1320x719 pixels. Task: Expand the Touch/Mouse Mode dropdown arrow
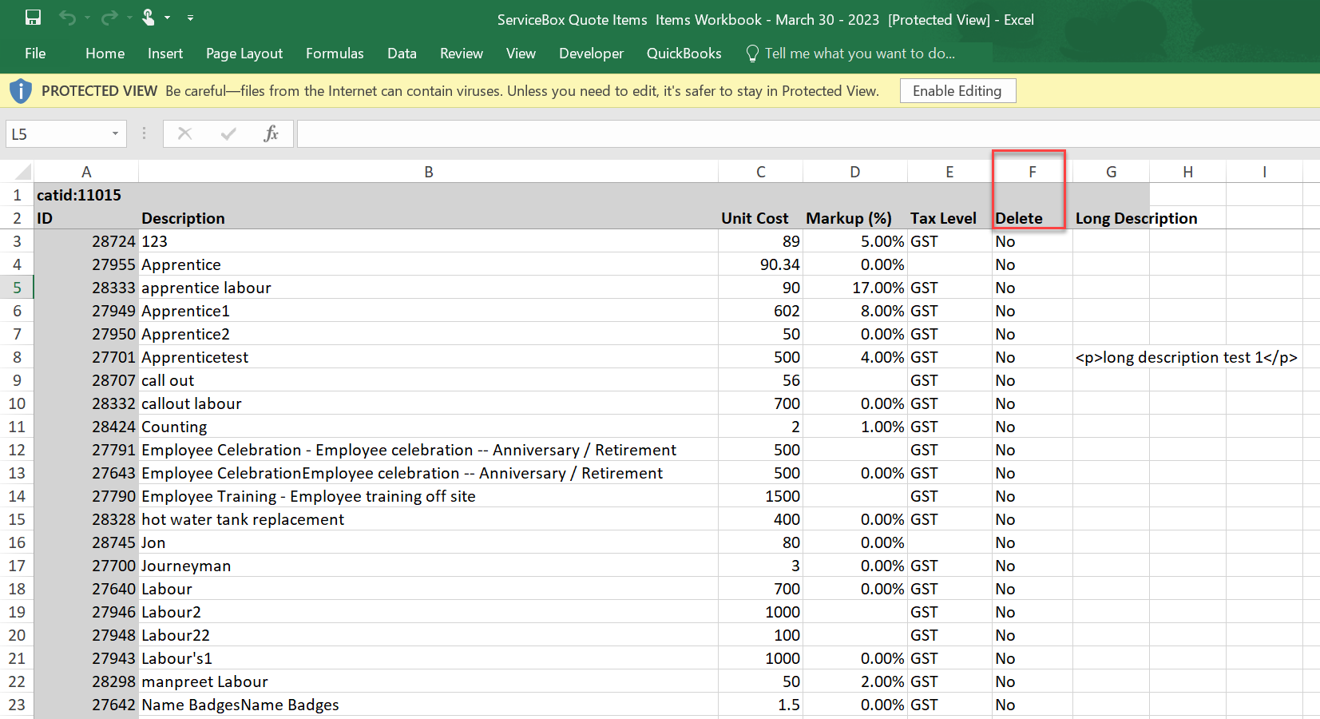168,18
